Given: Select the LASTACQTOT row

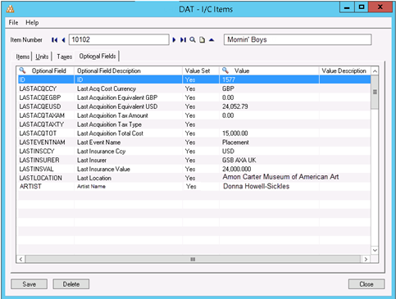Looking at the screenshot, I should [x=194, y=134].
